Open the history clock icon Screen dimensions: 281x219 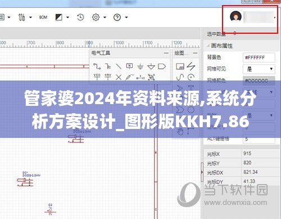pos(80,17)
